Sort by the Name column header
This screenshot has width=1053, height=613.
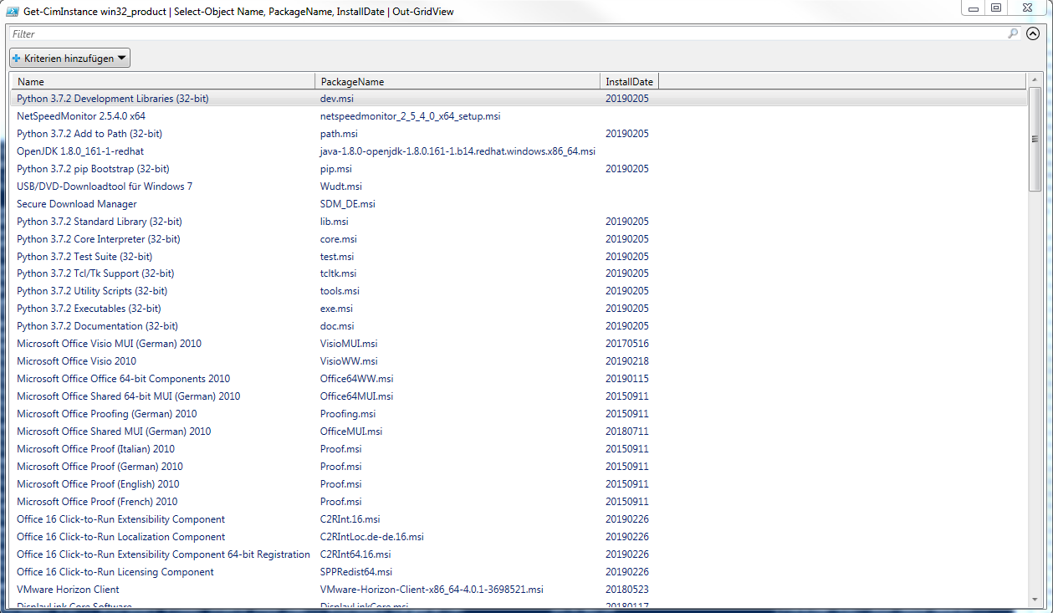coord(162,81)
